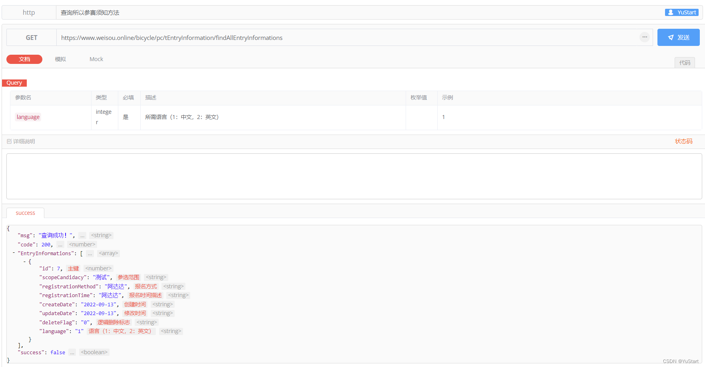Viewport: 705px width, 367px height.
Task: Click the <array> type tag
Action: click(x=108, y=254)
